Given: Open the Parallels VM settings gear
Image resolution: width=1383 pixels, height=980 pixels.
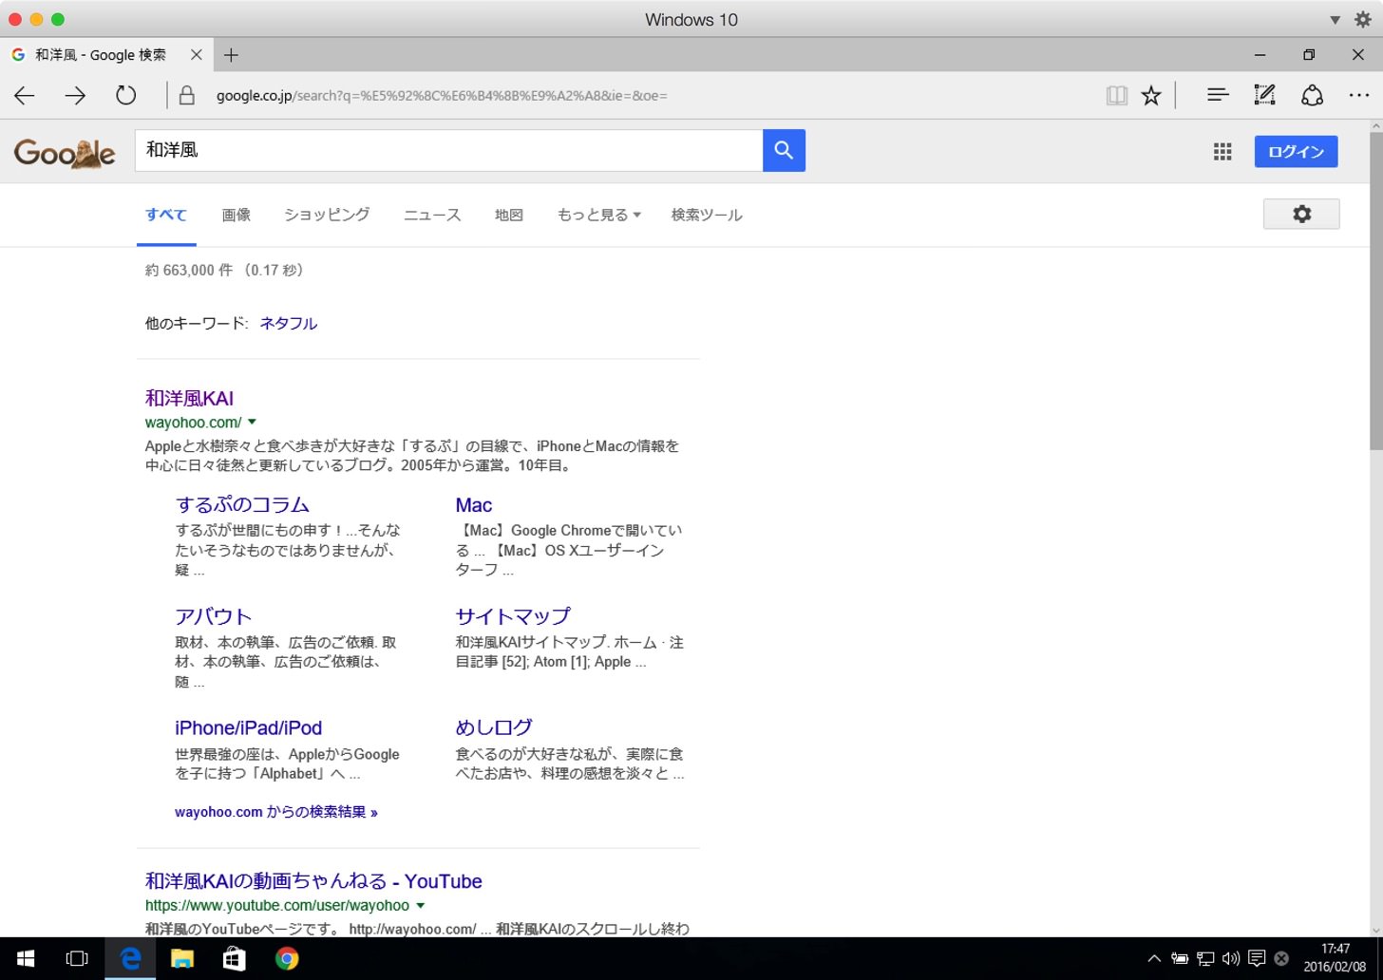Looking at the screenshot, I should (x=1363, y=19).
